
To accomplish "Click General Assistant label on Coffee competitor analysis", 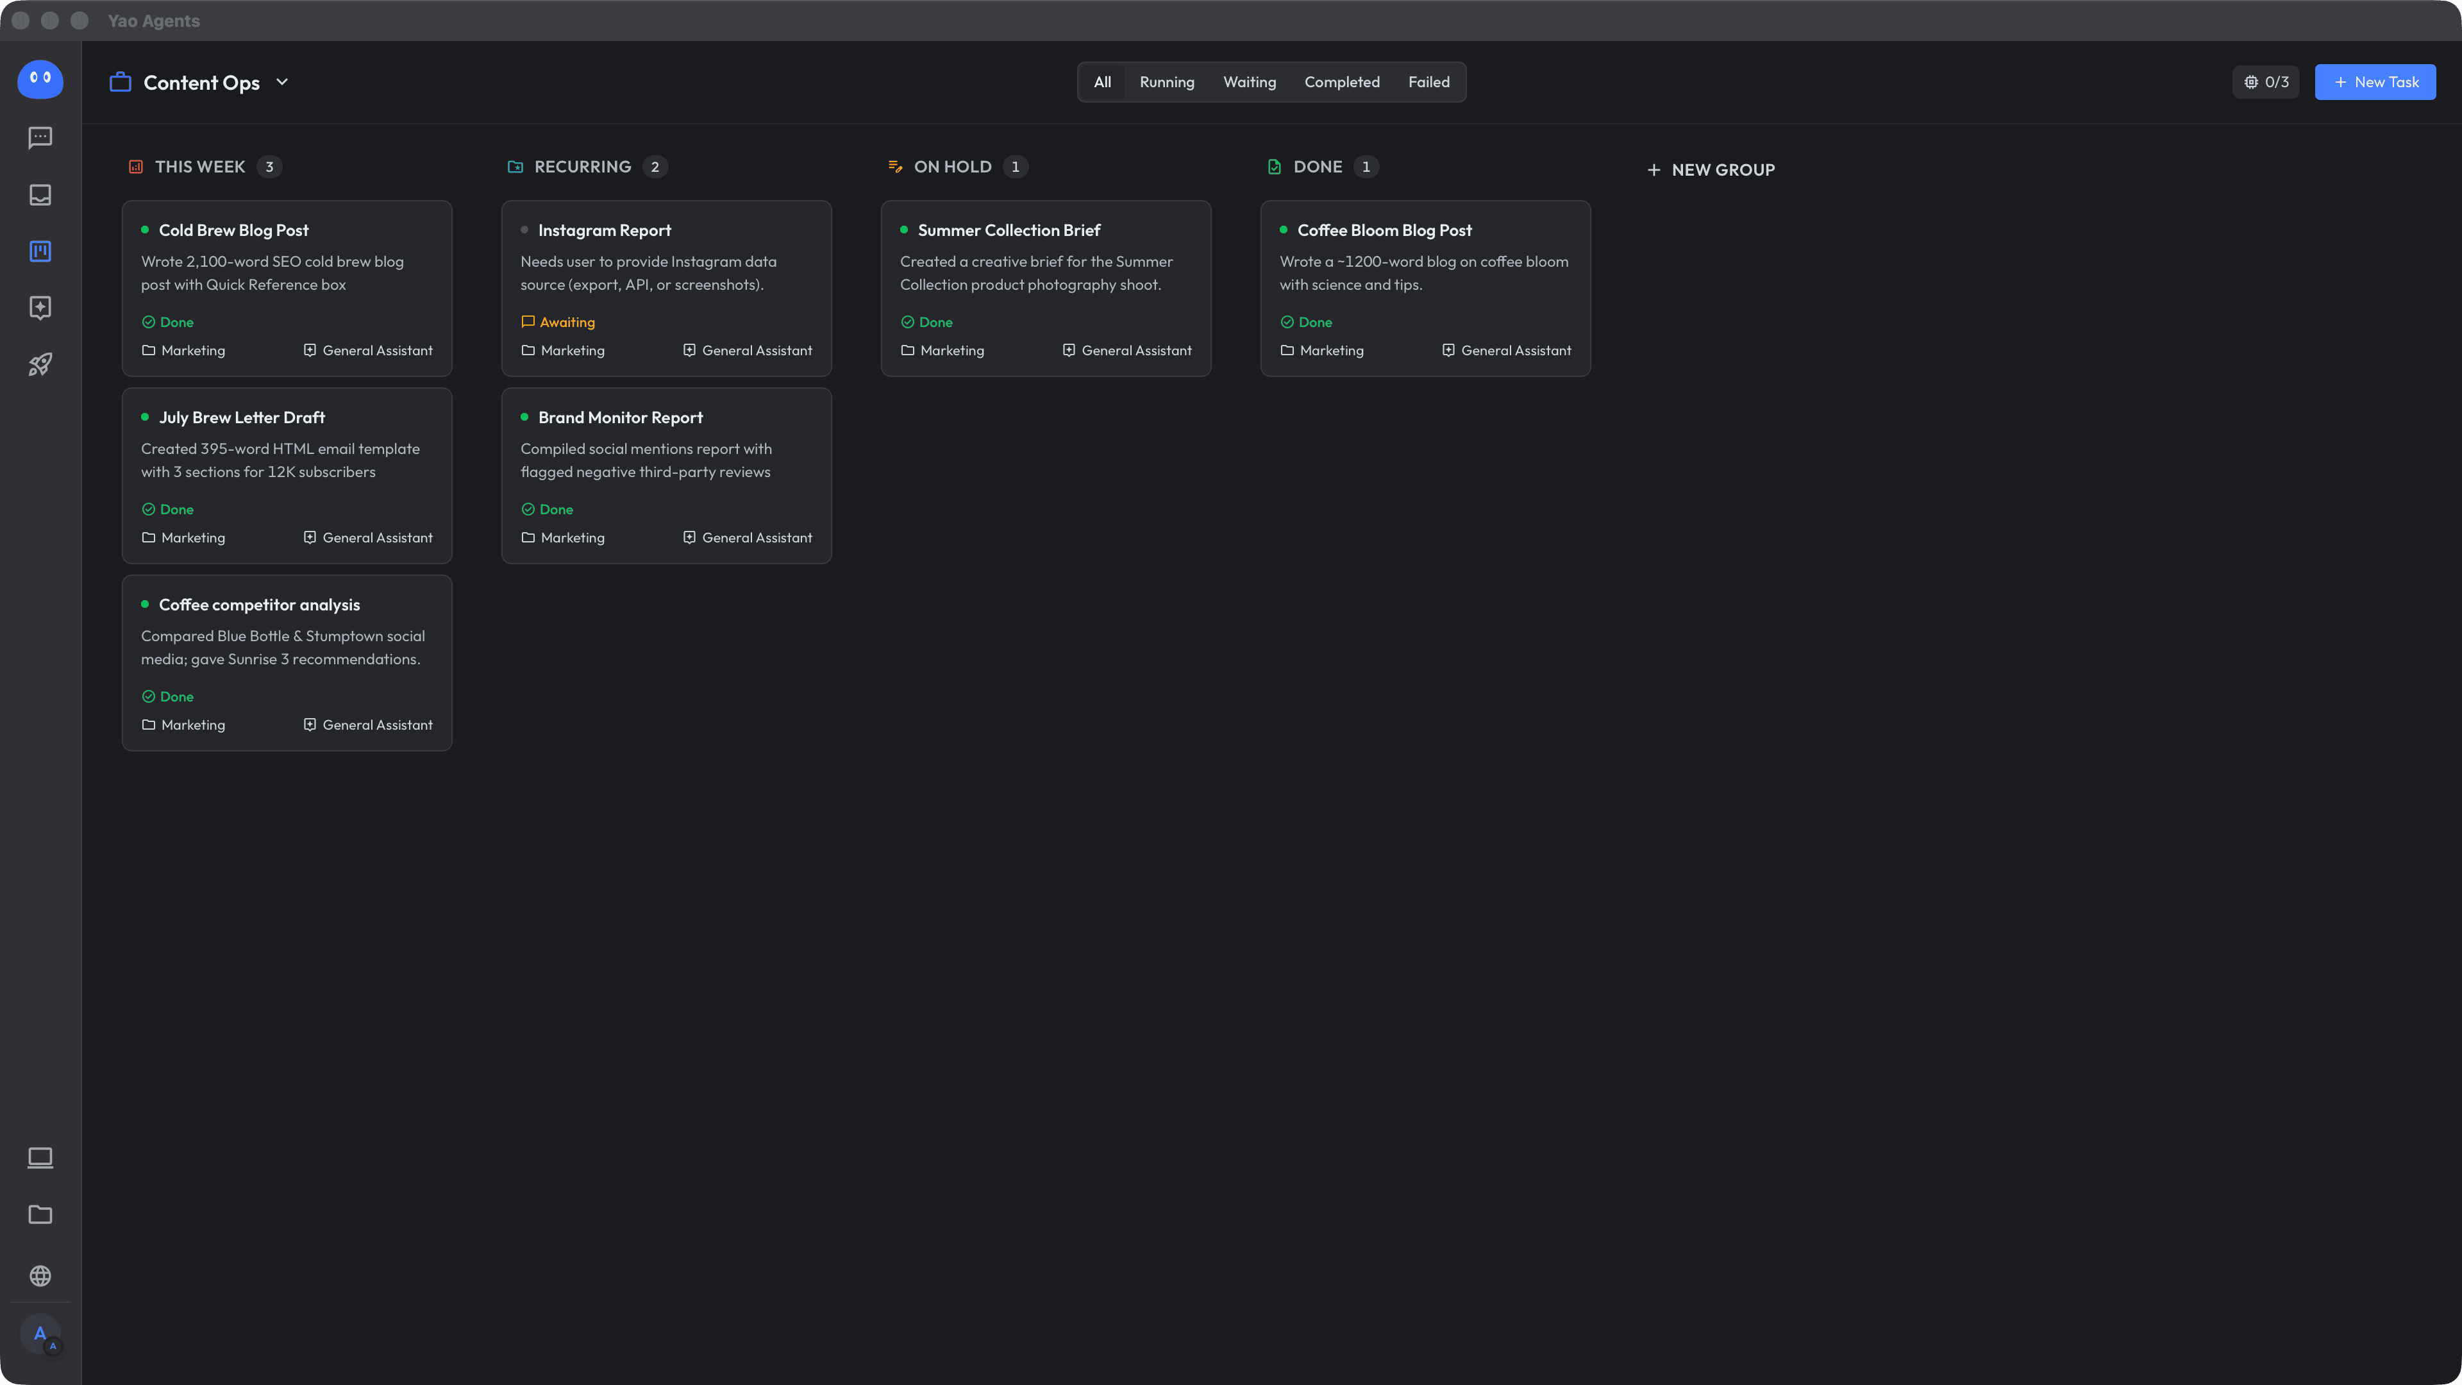I will tap(378, 725).
